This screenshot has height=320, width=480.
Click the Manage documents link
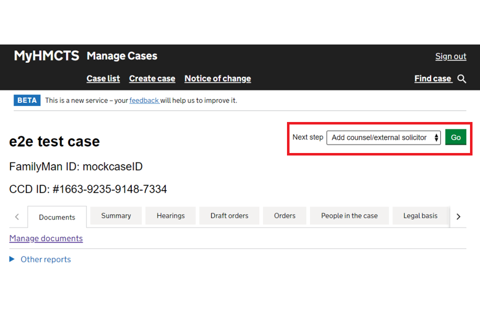46,238
